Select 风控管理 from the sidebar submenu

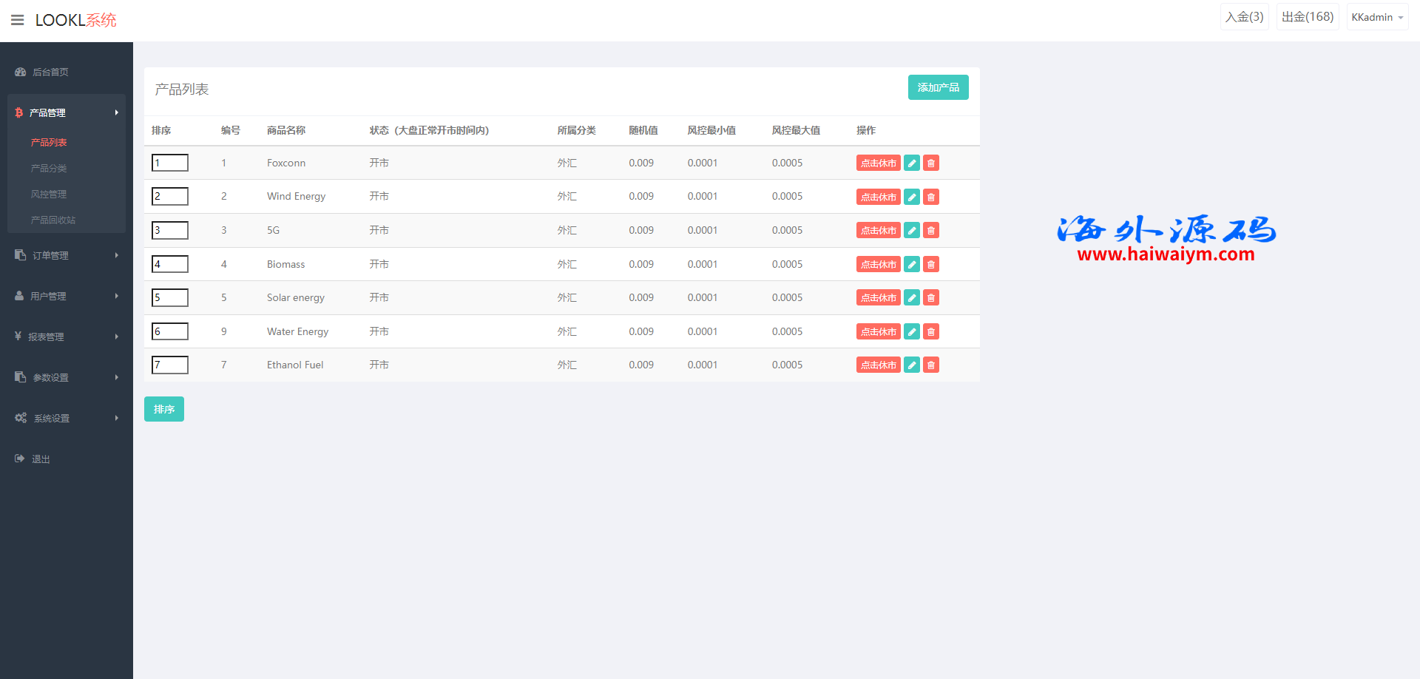[x=49, y=195]
